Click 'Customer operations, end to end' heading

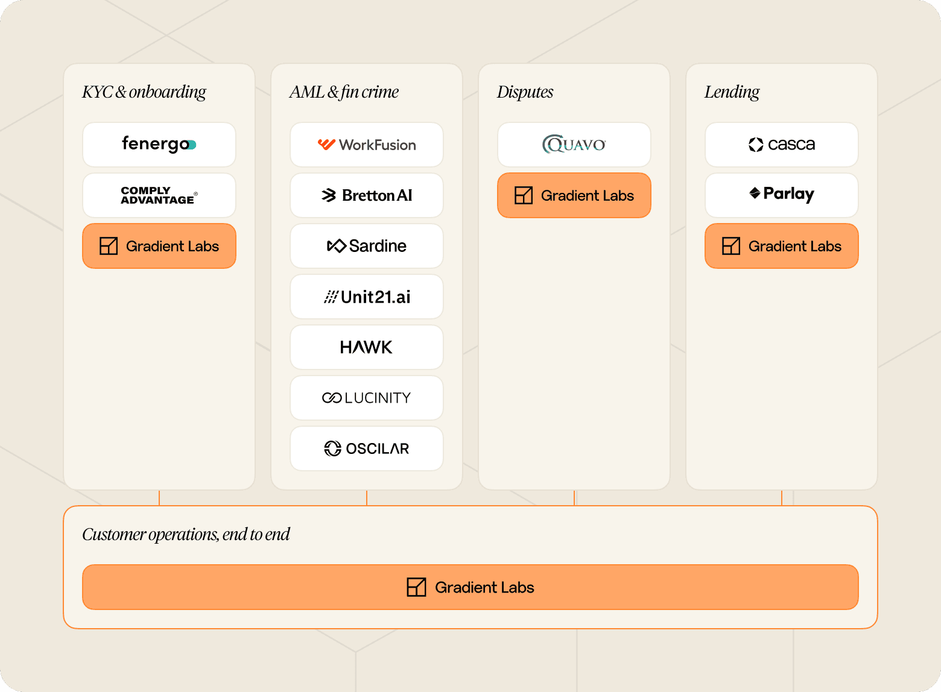pyautogui.click(x=186, y=534)
